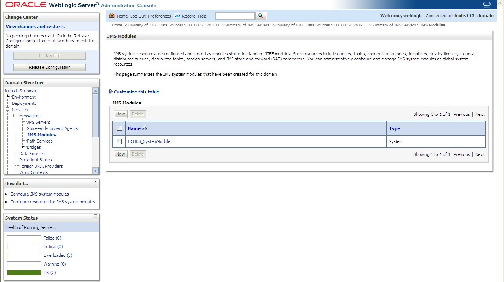Select Store-and-Forward Agents tree item
504x282 pixels.
(x=52, y=128)
